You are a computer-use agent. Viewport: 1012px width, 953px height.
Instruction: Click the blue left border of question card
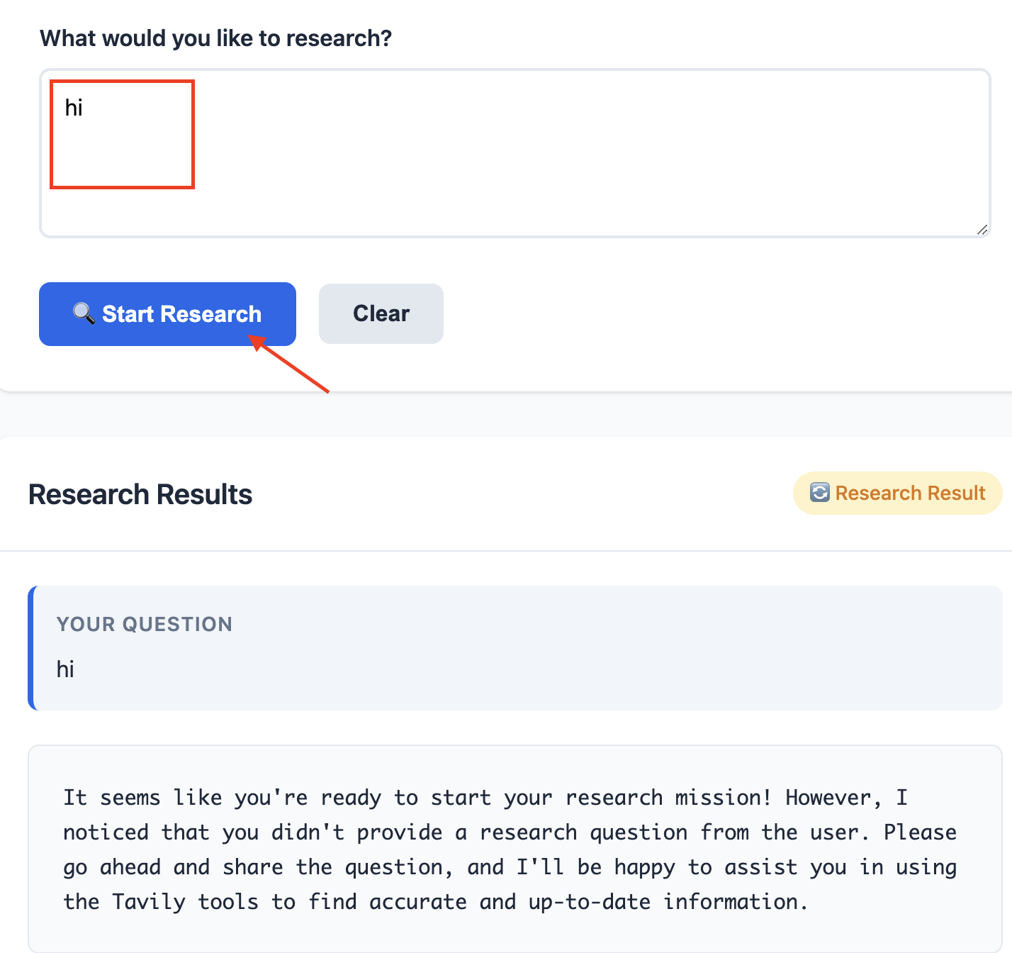tap(31, 648)
